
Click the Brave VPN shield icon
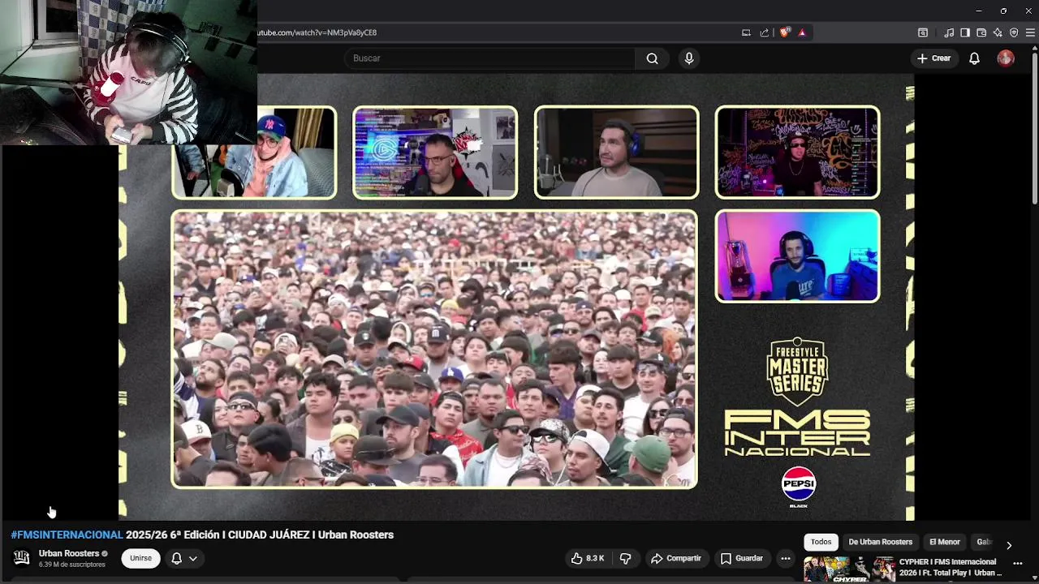[1014, 32]
